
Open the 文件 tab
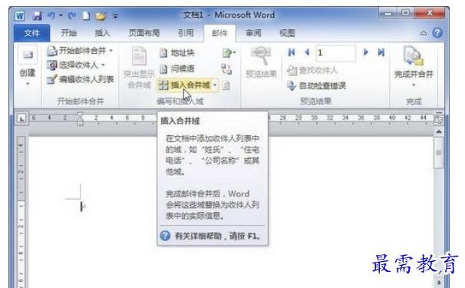31,33
